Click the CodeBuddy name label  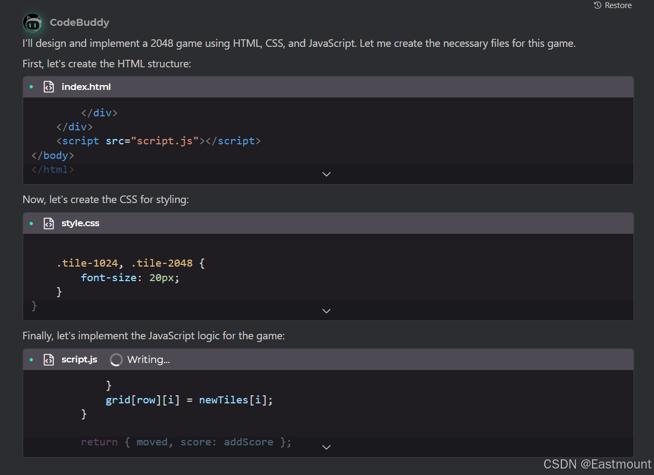tap(79, 23)
